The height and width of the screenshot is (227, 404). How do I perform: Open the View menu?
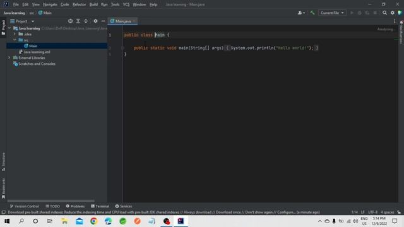click(x=36, y=4)
